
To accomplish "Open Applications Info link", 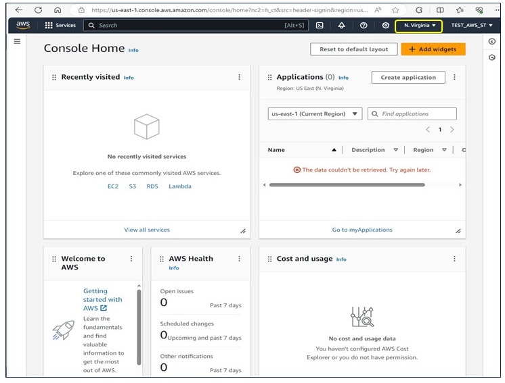I will point(343,78).
